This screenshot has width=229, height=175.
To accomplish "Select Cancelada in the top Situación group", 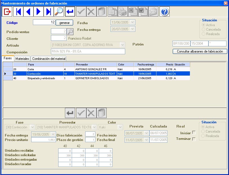I will coord(204,29).
